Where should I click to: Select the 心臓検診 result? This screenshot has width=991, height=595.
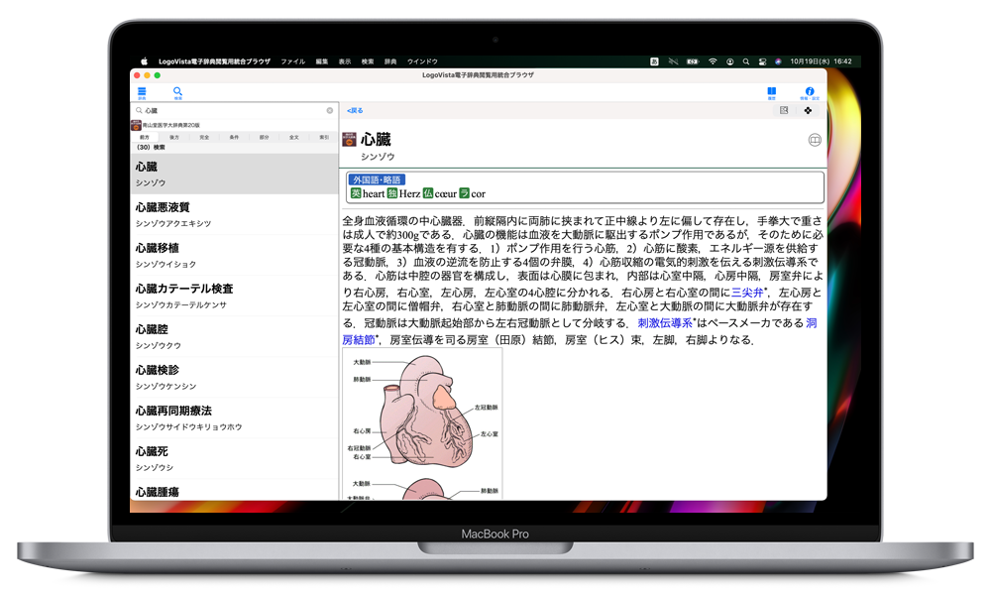point(234,377)
